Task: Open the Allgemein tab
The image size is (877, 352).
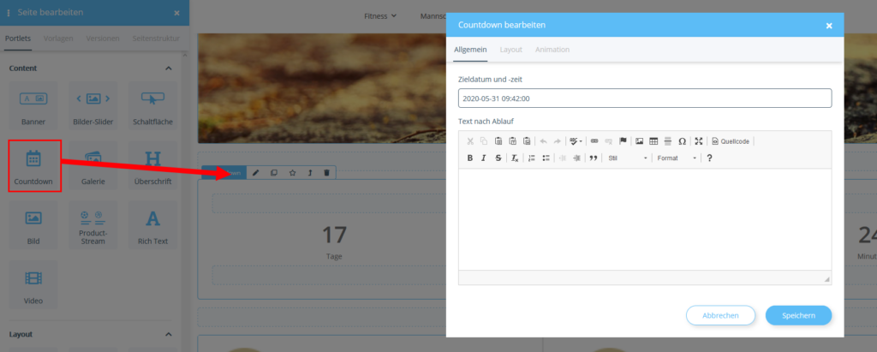Action: coord(470,50)
